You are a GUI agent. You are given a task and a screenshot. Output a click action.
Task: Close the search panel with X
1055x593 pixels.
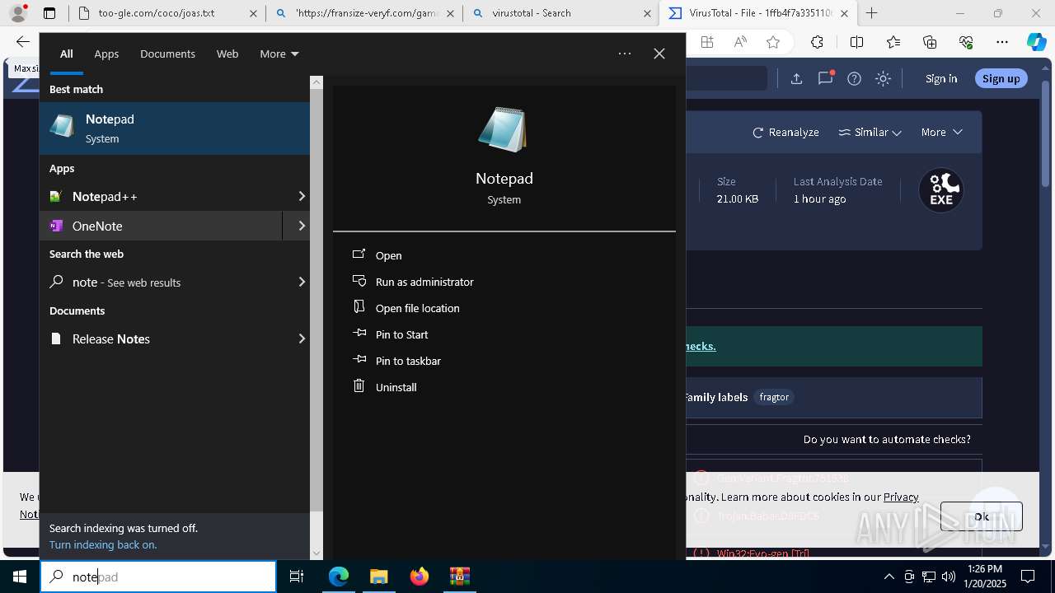click(x=659, y=54)
